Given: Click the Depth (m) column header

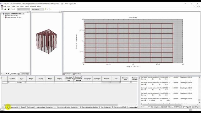Looking at the screenshot, I should 97,79.
